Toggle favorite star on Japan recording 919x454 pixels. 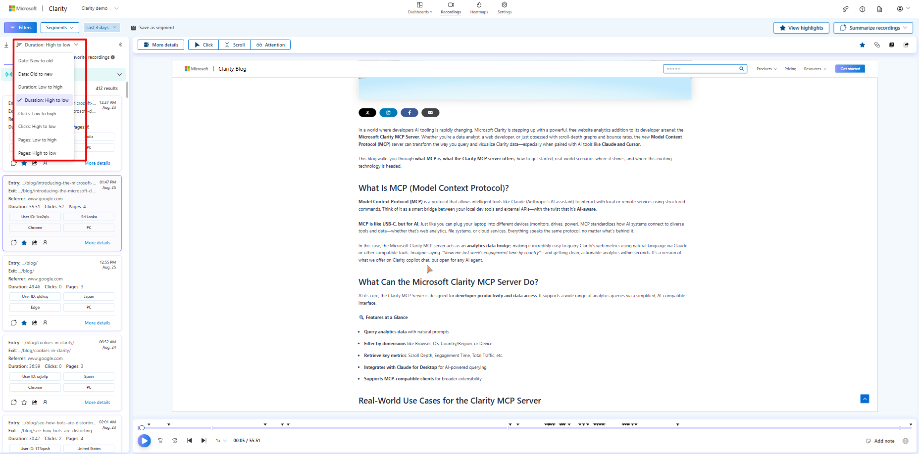[24, 323]
